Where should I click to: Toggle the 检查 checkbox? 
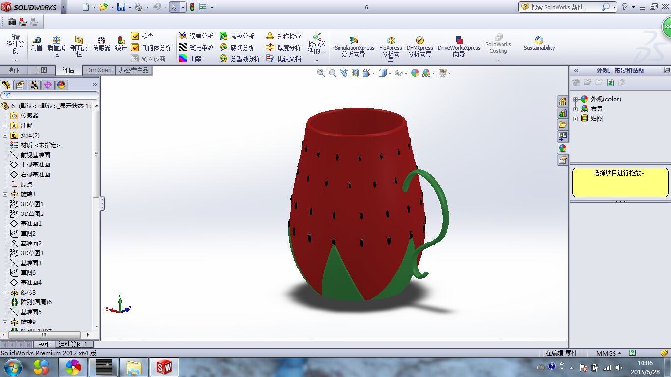click(135, 36)
